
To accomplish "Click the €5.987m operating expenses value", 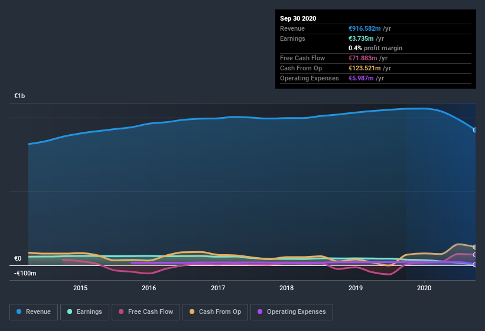I will [361, 78].
